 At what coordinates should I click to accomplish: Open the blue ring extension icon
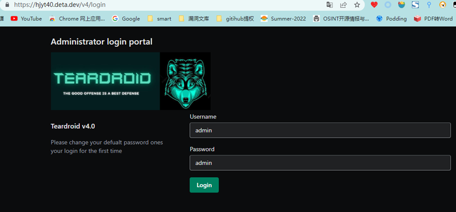(x=388, y=5)
